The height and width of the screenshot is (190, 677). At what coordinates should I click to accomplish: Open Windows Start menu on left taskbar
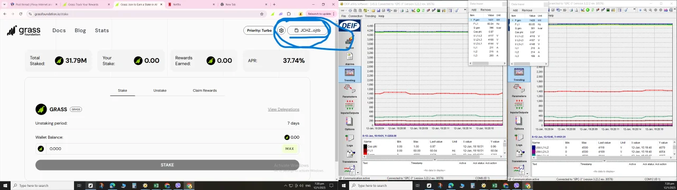5,185
